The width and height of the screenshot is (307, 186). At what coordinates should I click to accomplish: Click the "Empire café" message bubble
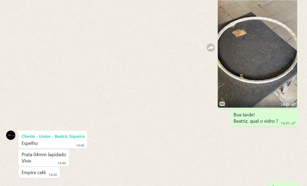[39, 173]
